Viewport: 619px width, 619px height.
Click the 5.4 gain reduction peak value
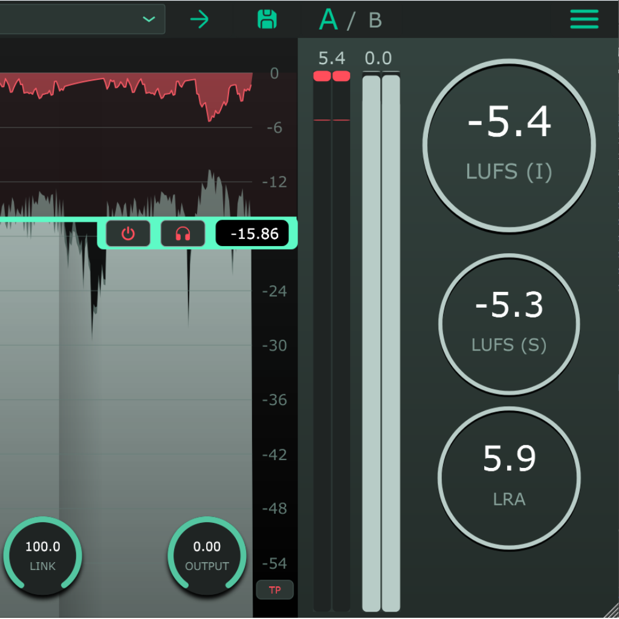click(332, 59)
